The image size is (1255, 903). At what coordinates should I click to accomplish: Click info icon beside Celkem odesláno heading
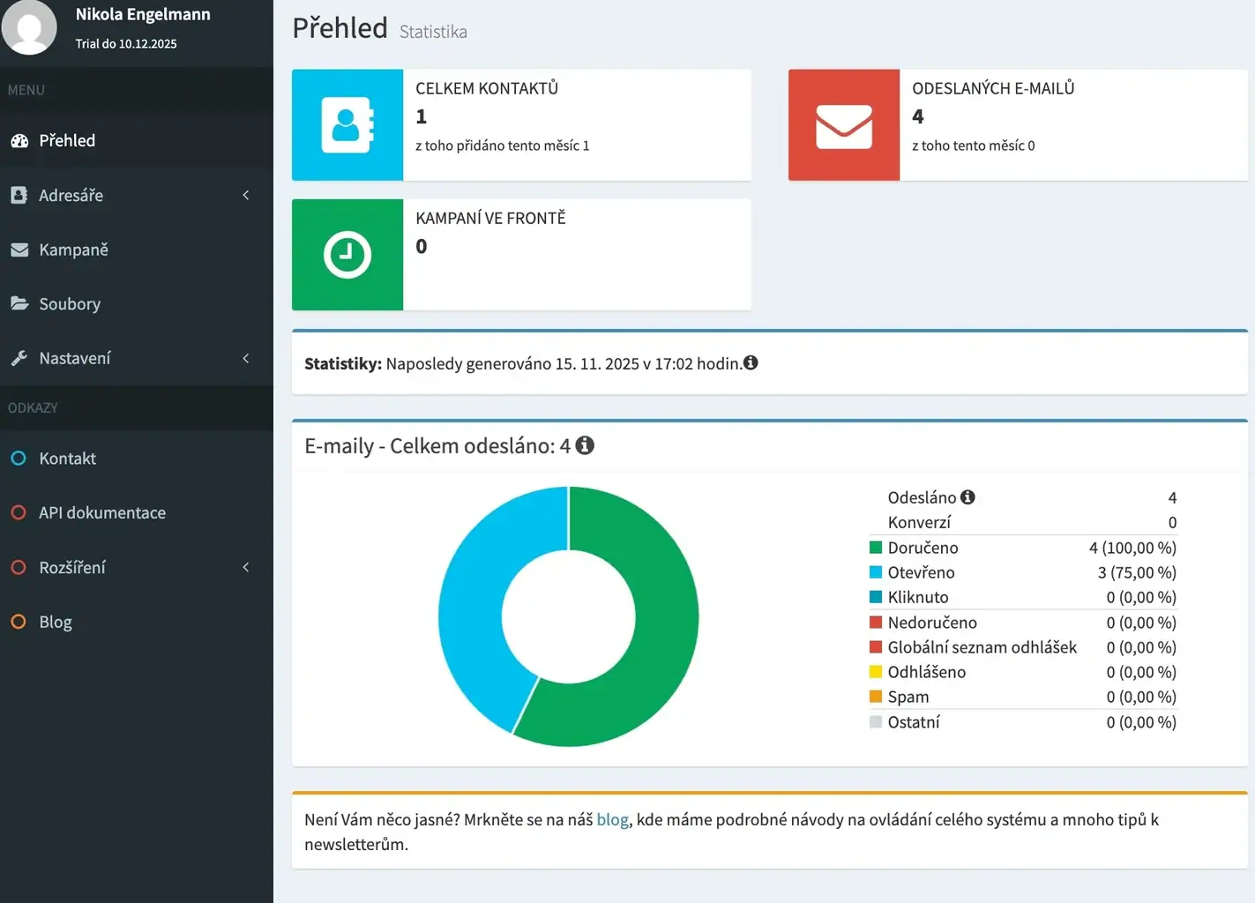pyautogui.click(x=585, y=445)
